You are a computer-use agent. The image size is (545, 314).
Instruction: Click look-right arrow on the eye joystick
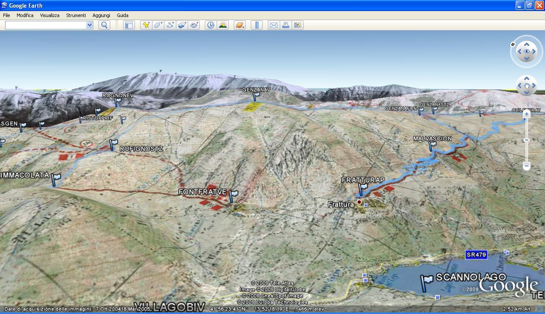(x=534, y=51)
